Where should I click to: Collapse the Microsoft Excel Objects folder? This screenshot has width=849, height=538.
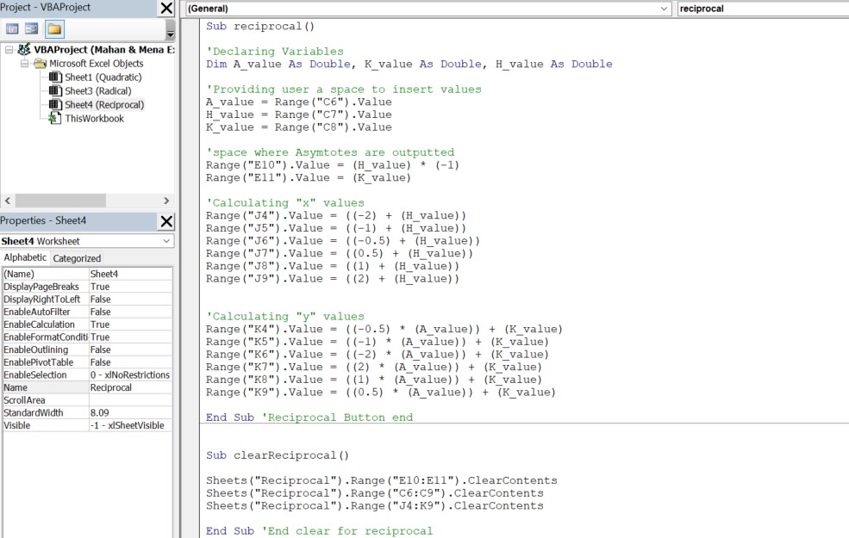coord(25,64)
